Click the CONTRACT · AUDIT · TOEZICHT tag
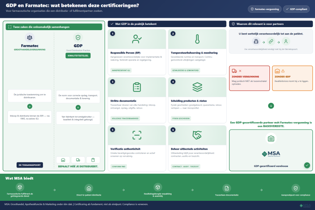This screenshot has height=210, width=315. pyautogui.click(x=185, y=166)
